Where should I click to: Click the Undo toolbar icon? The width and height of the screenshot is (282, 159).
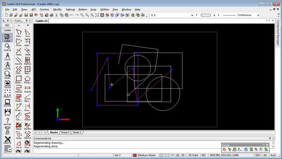pyautogui.click(x=72, y=15)
